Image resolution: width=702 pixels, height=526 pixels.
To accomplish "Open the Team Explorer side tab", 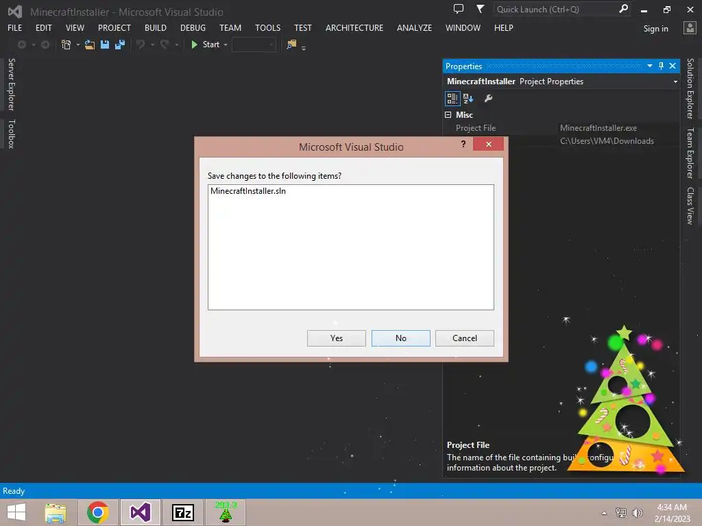I will click(690, 153).
